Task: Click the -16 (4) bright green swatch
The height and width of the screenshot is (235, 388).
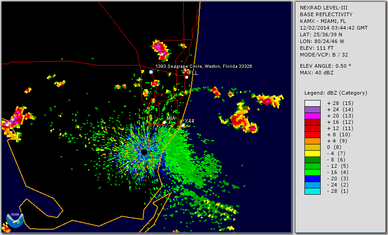Action: [312, 173]
